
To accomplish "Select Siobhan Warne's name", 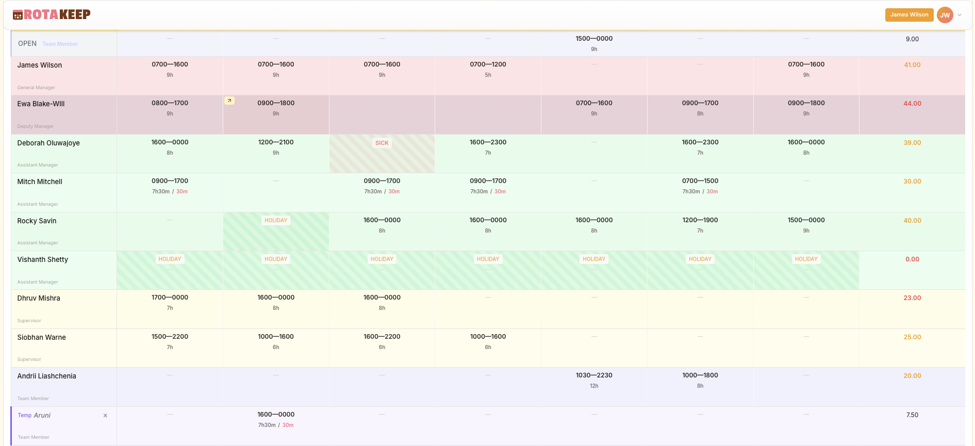I will click(41, 337).
